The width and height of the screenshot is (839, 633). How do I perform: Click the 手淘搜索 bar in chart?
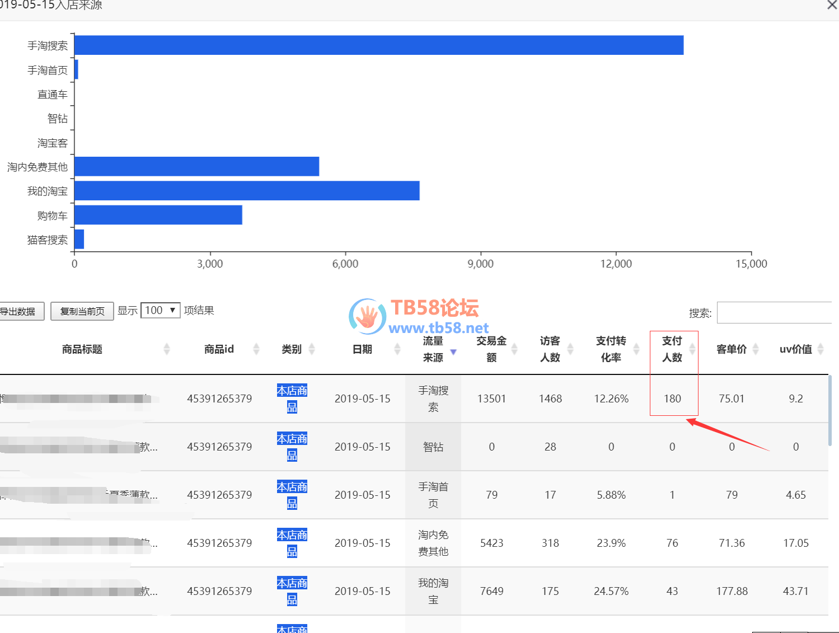[378, 45]
